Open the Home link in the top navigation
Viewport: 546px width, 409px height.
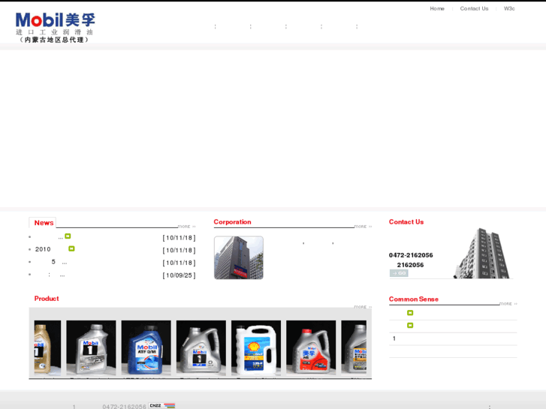[437, 9]
